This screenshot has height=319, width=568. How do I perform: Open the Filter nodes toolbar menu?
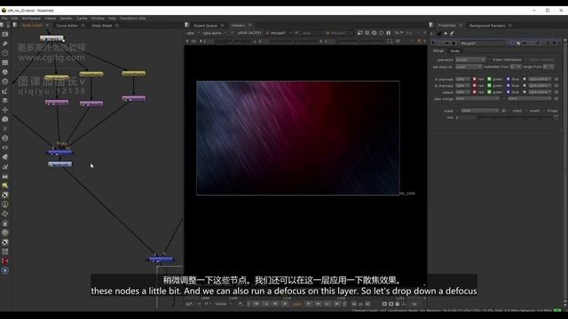pos(5,82)
